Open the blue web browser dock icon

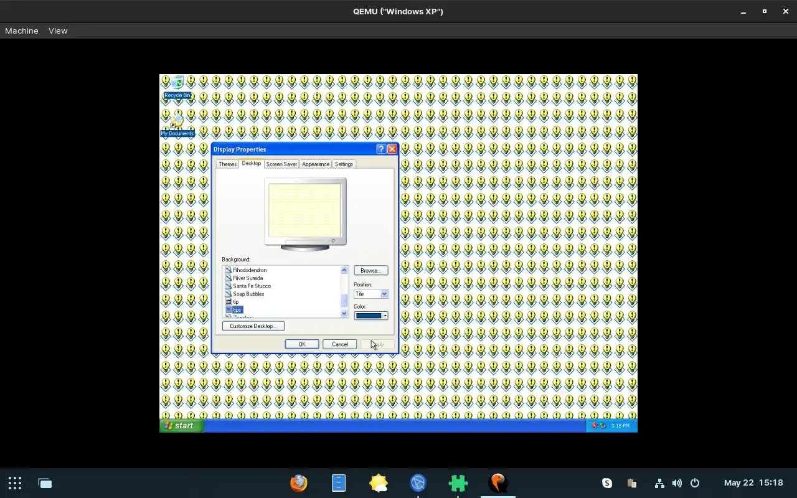[x=418, y=482]
